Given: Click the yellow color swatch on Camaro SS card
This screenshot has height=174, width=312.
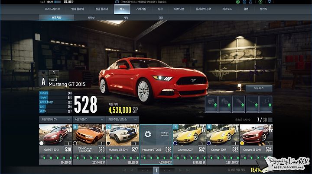Looking at the screenshot, I should tap(242, 143).
